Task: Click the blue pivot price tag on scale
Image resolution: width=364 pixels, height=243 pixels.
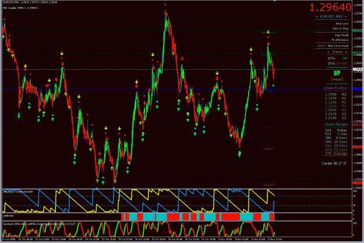Action: 358,89
